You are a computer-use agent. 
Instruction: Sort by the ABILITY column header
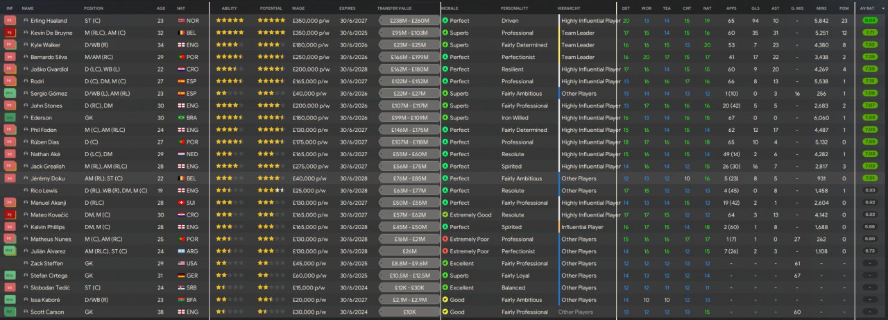(229, 8)
